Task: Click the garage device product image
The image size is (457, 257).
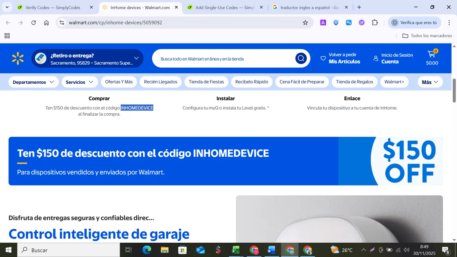Action: point(339,219)
